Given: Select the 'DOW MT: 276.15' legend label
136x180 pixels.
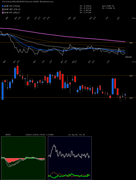Looking at the screenshot, I should (12, 9).
